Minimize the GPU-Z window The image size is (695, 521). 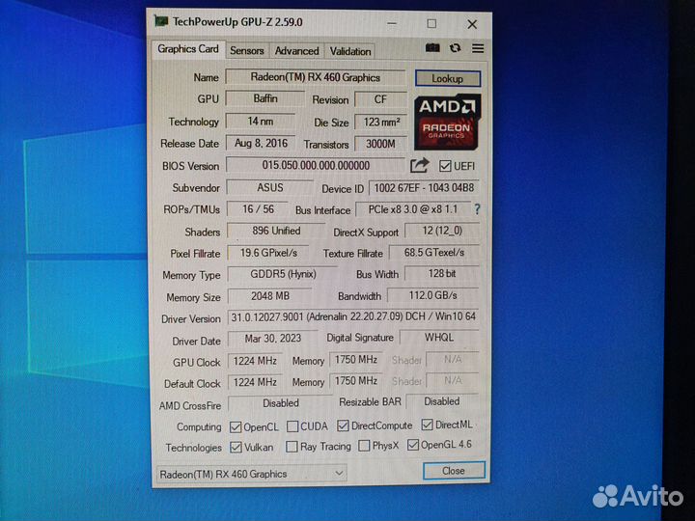click(x=391, y=23)
